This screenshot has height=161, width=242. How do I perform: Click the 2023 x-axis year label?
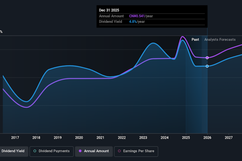pyautogui.click(x=143, y=138)
